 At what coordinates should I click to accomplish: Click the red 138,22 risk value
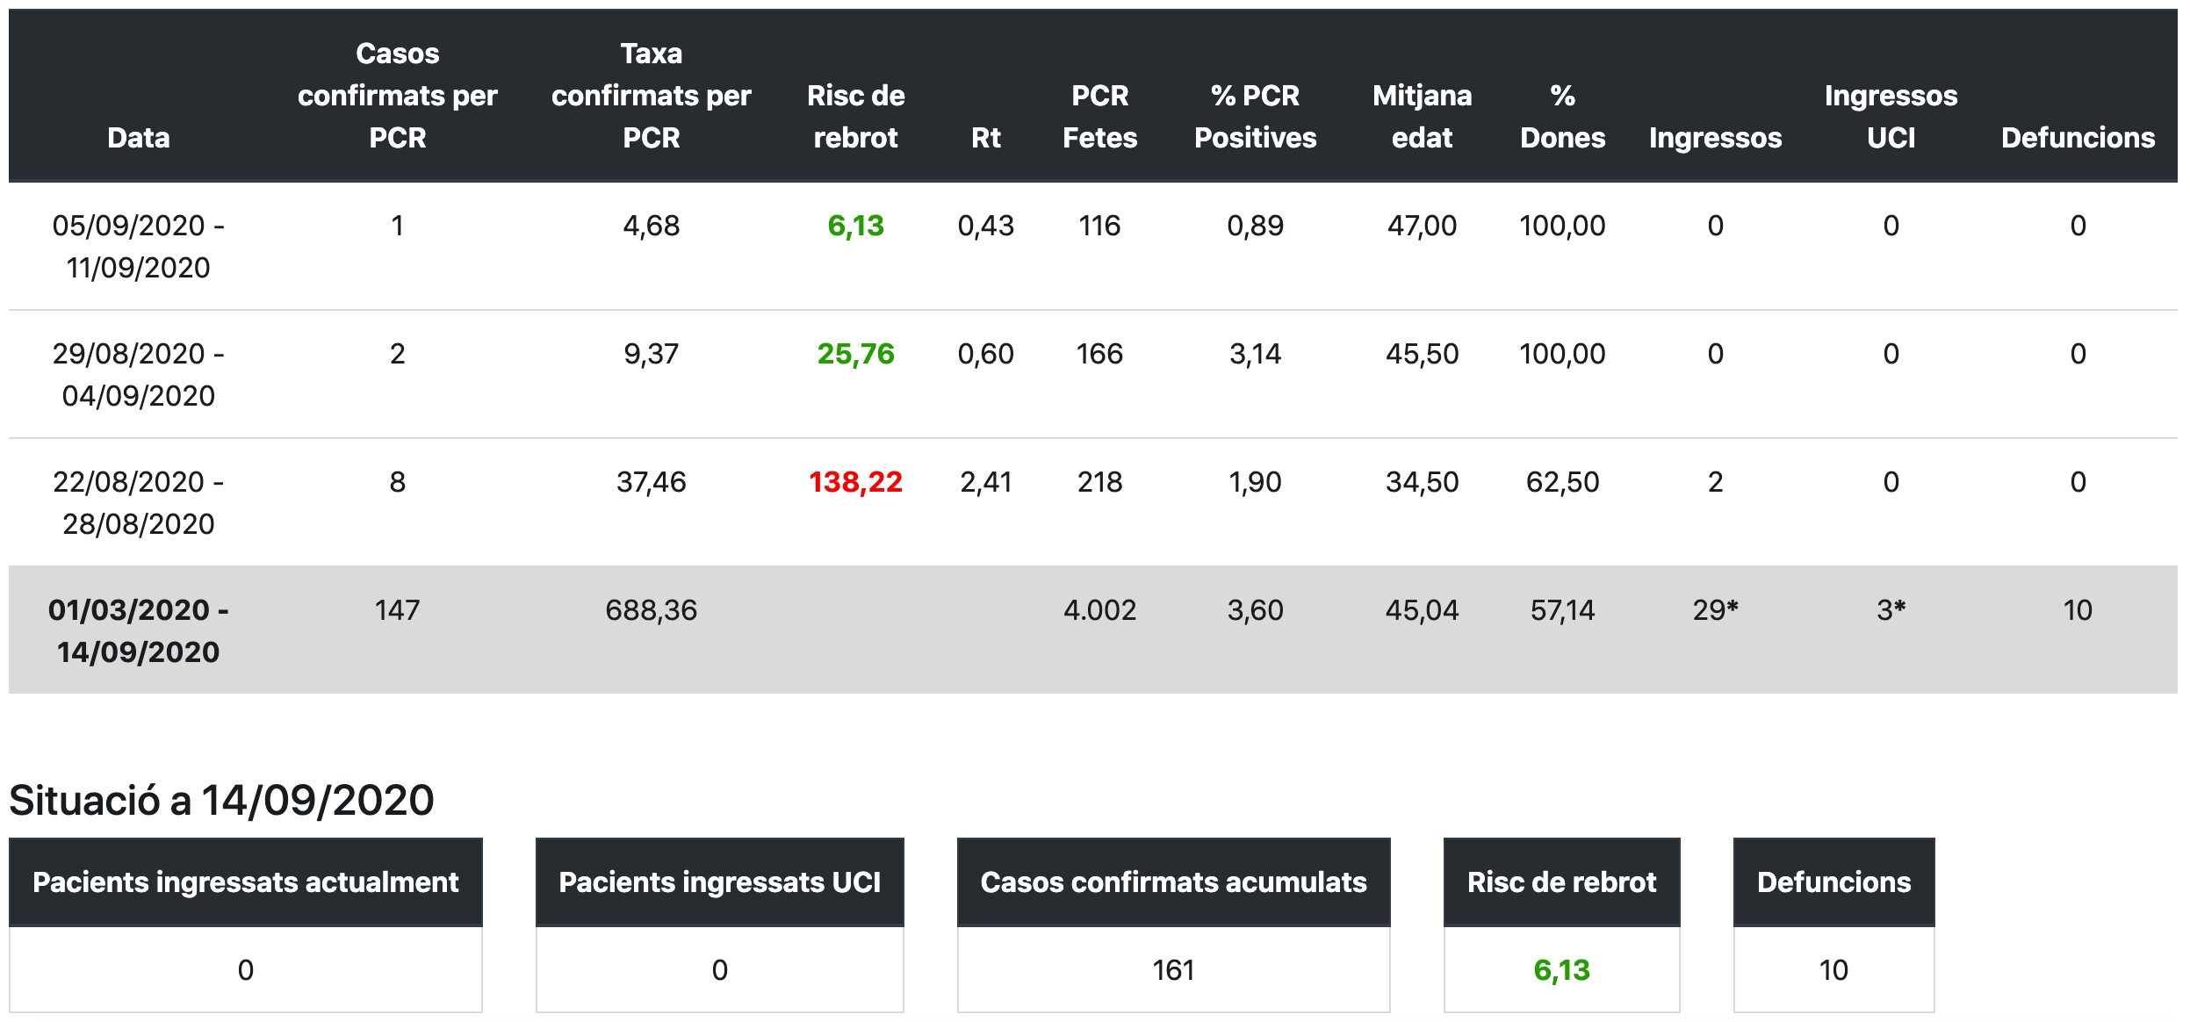pos(855,482)
